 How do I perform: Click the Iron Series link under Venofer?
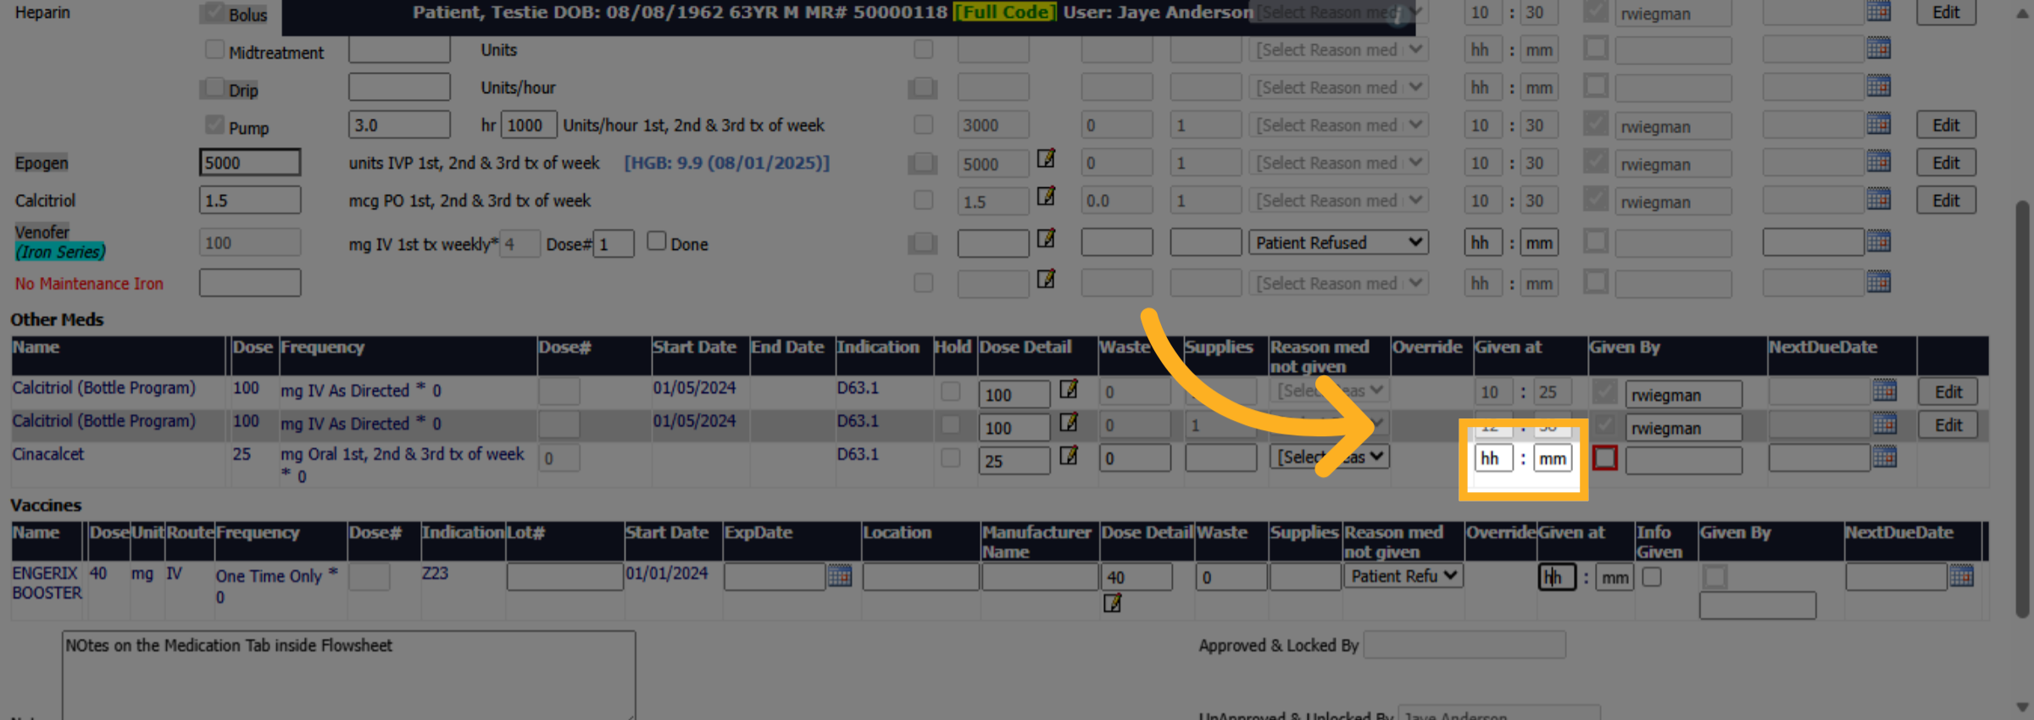click(x=60, y=252)
